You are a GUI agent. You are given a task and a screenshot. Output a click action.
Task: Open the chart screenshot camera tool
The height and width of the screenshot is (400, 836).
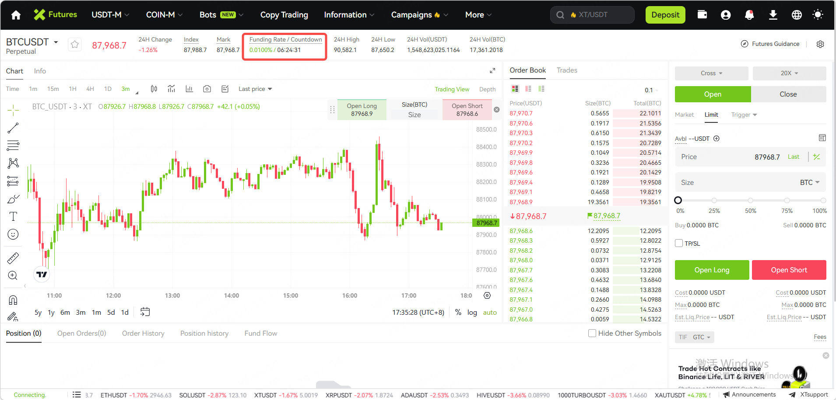[x=207, y=89]
